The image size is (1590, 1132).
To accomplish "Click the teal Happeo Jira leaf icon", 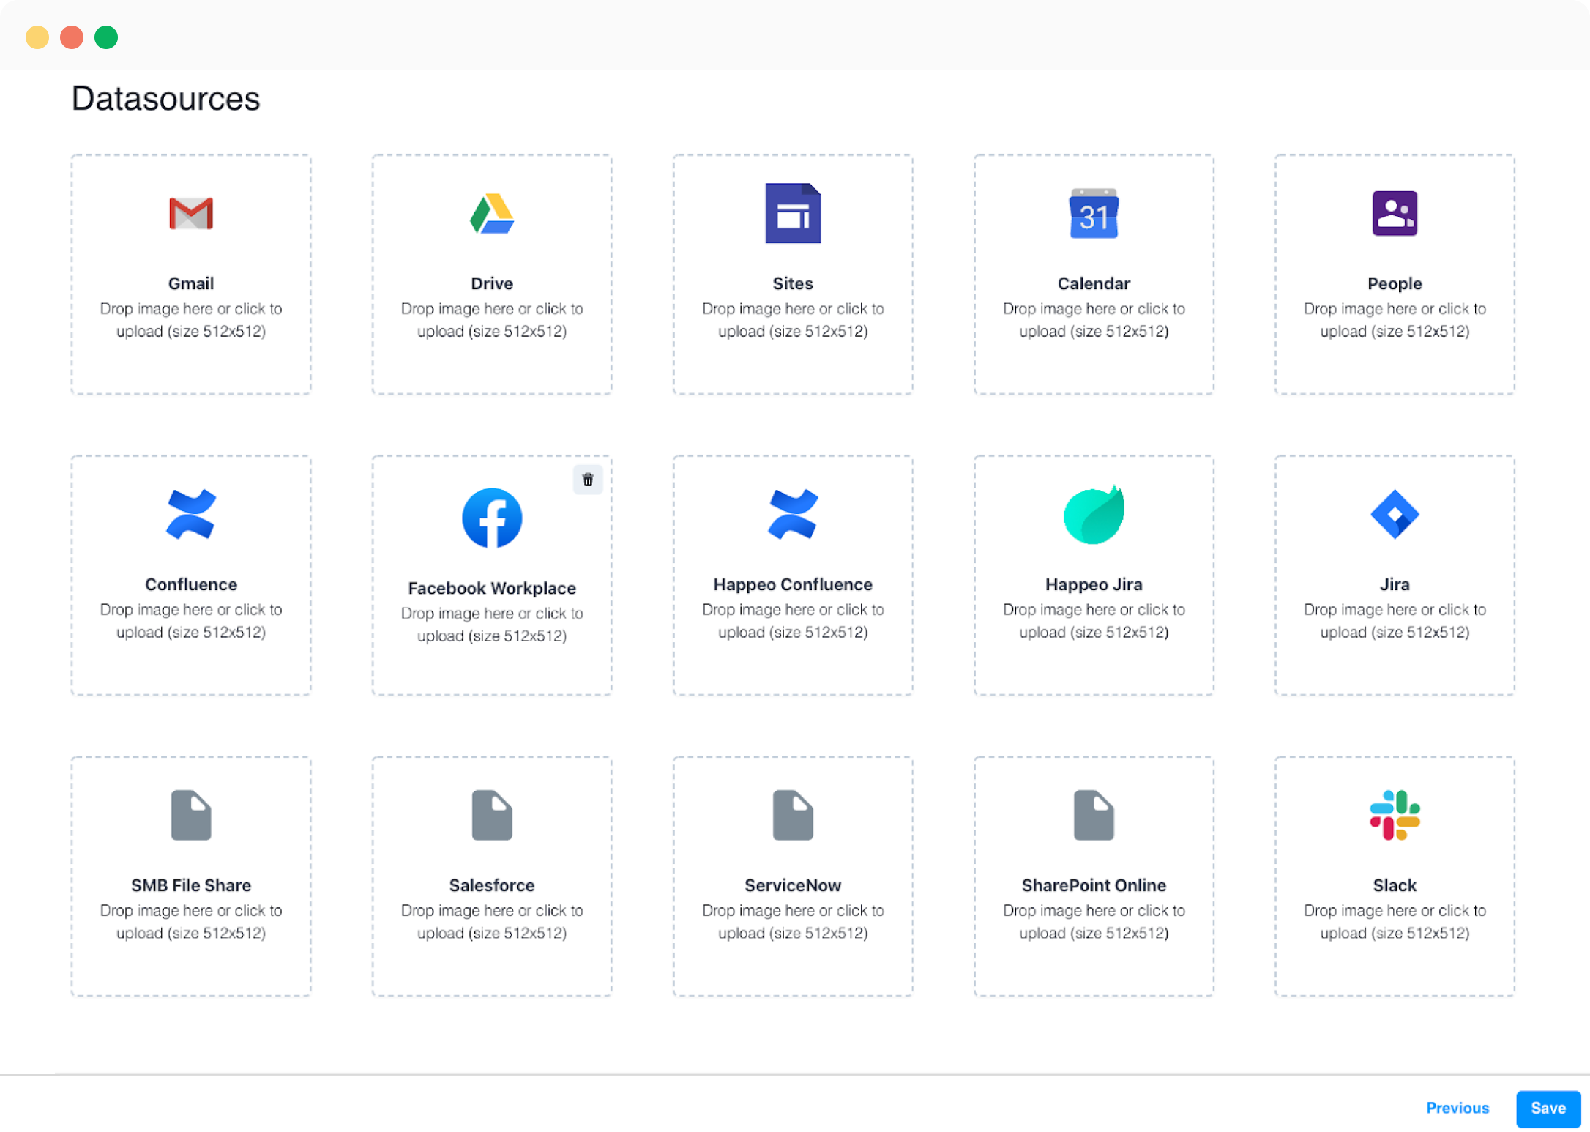I will (1094, 514).
